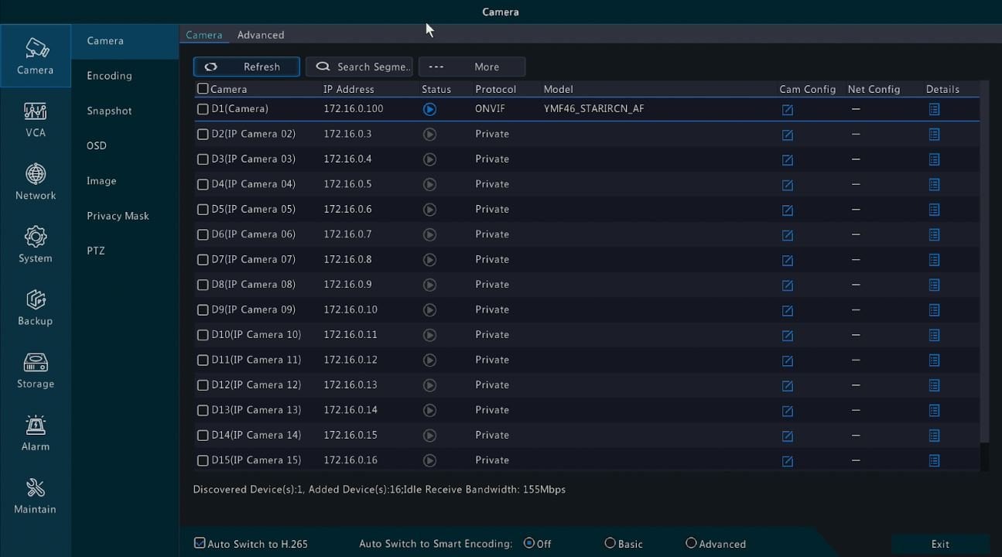This screenshot has width=1002, height=557.
Task: Toggle the select-all Camera header checkbox
Action: tap(203, 89)
